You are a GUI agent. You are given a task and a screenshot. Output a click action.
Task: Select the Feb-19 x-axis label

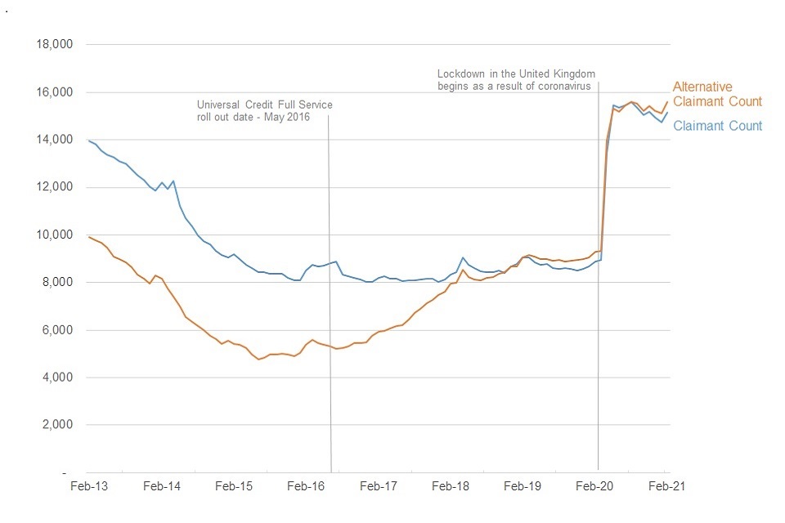(x=522, y=485)
